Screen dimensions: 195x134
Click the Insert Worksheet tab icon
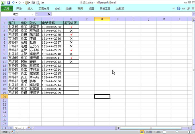point(30,128)
